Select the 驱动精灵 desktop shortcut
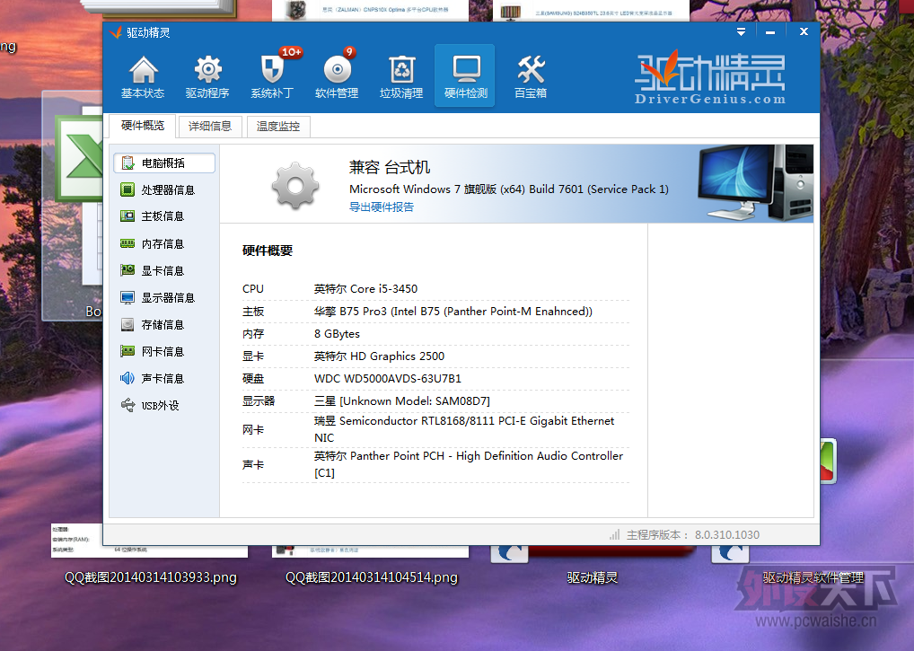Viewport: 914px width, 651px height. [x=593, y=577]
